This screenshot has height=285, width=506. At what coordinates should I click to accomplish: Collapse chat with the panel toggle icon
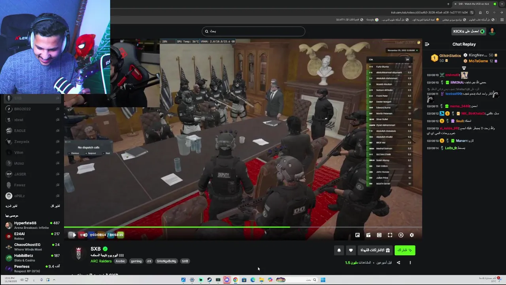point(427,44)
